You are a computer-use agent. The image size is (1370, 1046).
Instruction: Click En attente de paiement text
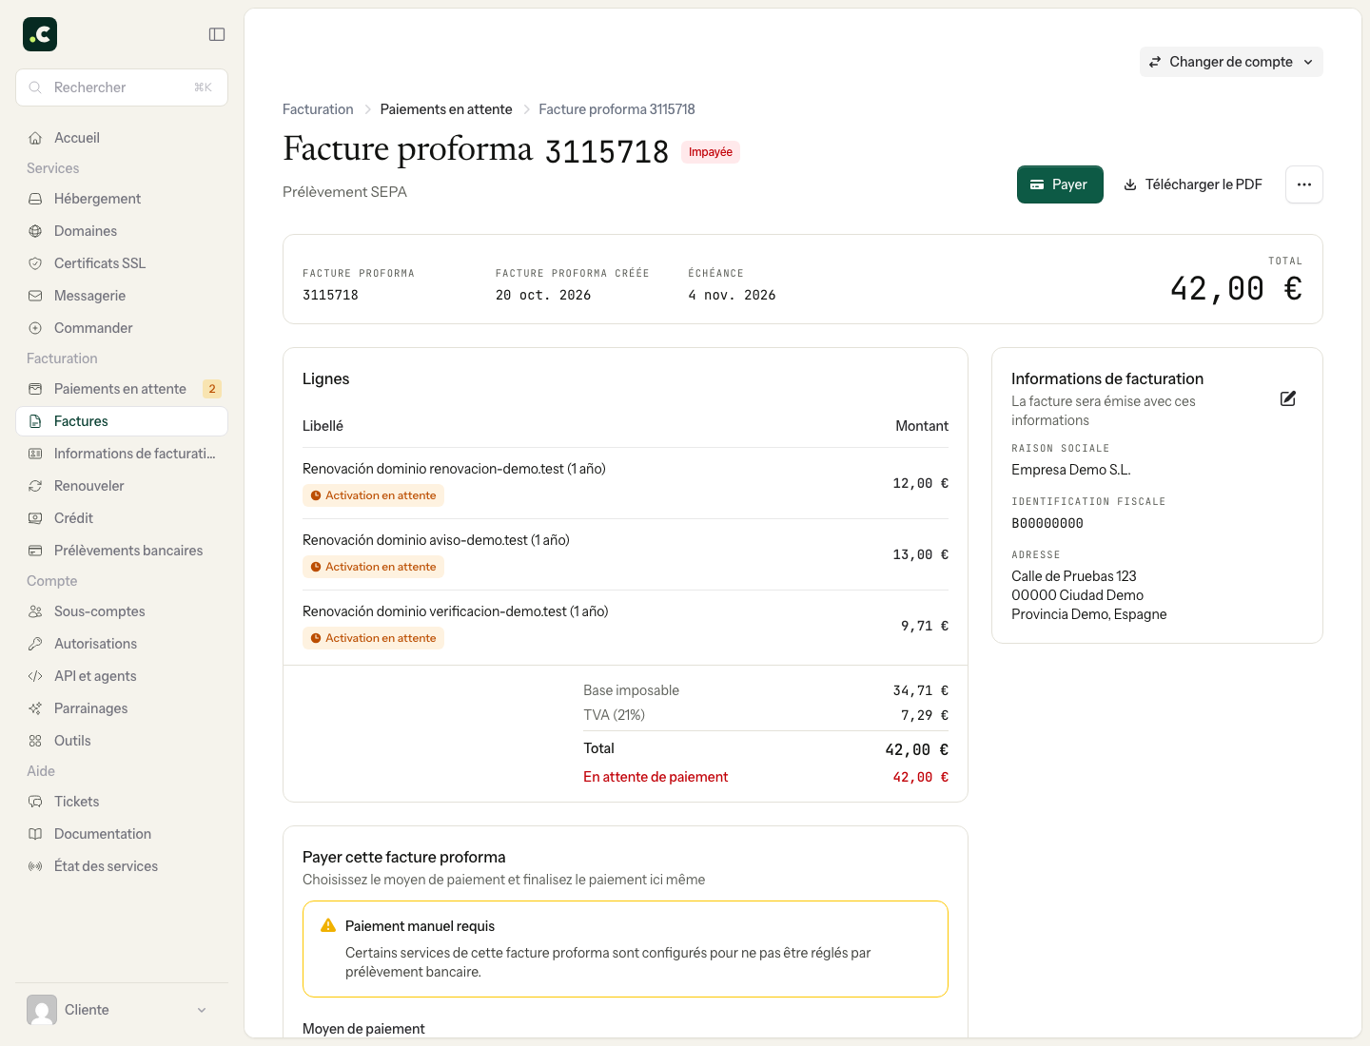[x=656, y=777]
